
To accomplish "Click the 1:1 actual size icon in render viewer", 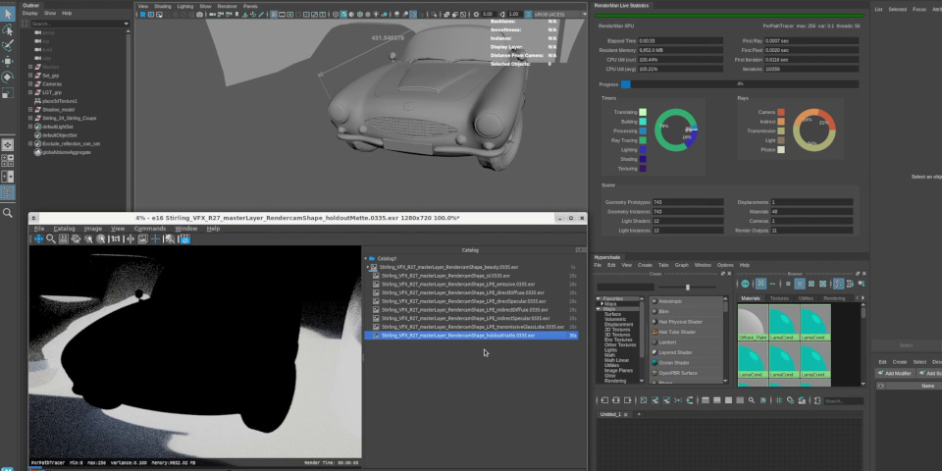I will click(x=115, y=238).
